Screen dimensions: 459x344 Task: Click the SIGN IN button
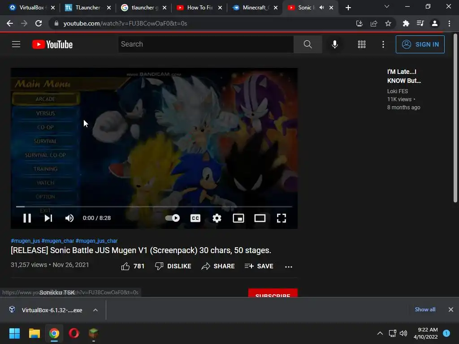tap(420, 44)
